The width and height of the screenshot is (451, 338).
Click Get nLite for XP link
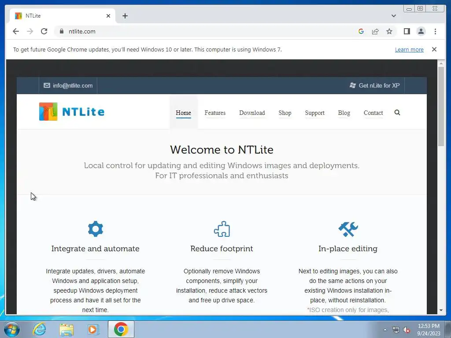click(374, 85)
